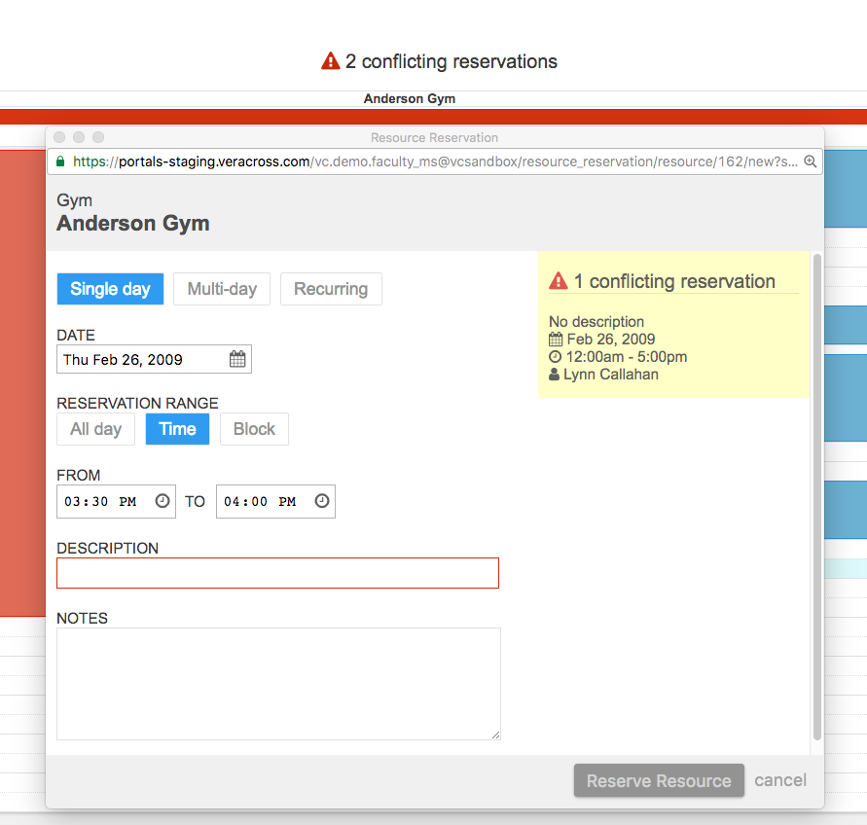The width and height of the screenshot is (867, 825).
Task: Select the All day reservation range
Action: pos(95,429)
